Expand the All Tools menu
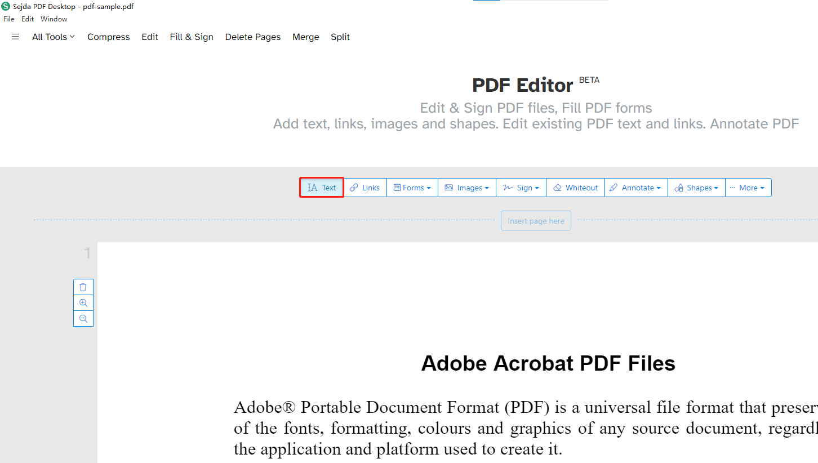This screenshot has height=463, width=818. click(54, 37)
